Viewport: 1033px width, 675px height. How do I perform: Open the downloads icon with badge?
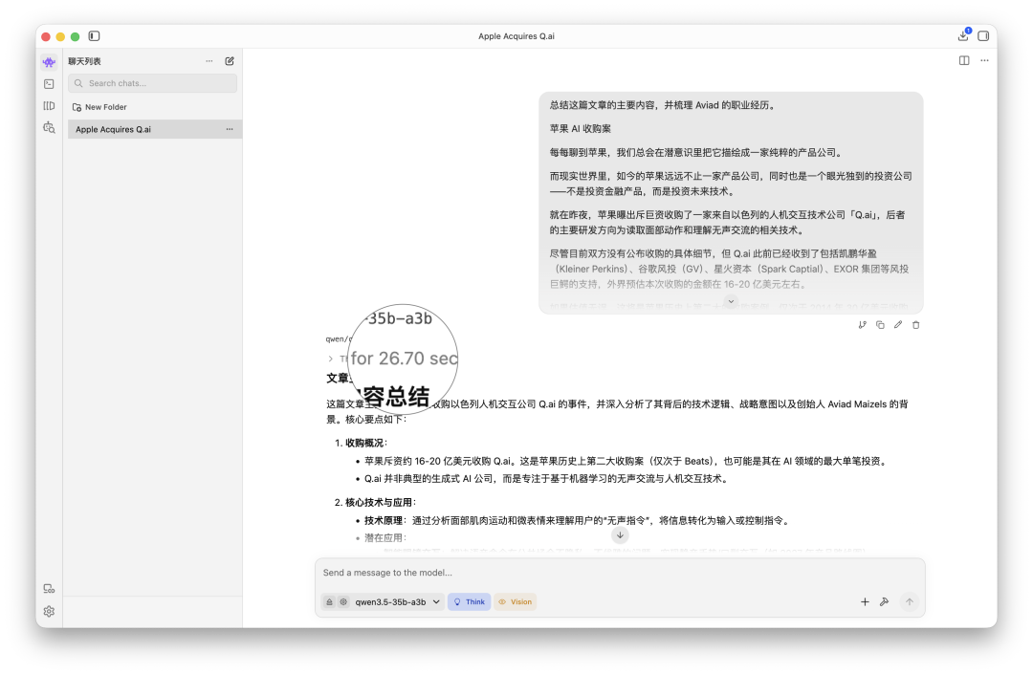click(964, 35)
